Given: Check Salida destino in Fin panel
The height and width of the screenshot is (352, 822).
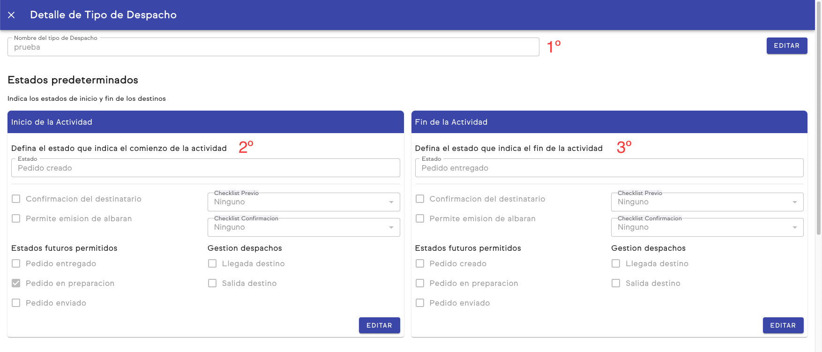Looking at the screenshot, I should [616, 283].
